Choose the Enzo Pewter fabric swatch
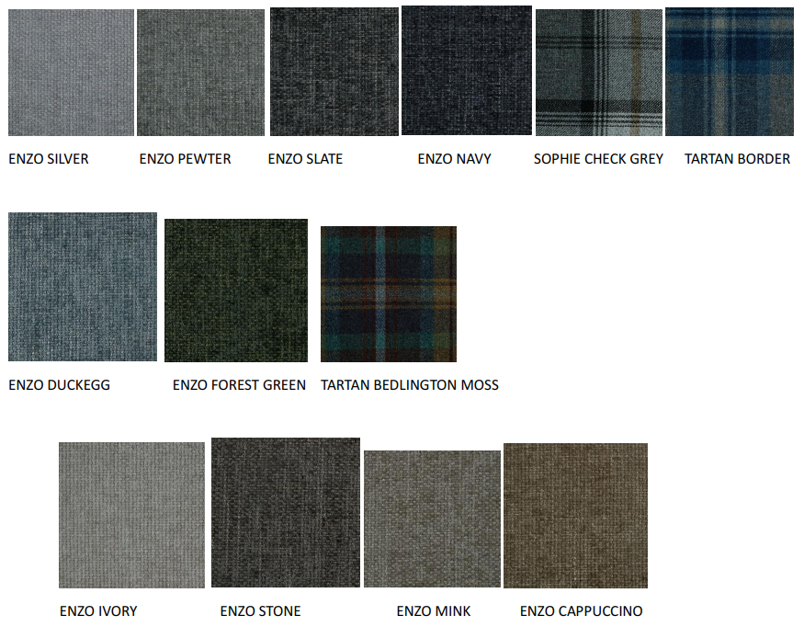The image size is (804, 627). [200, 73]
